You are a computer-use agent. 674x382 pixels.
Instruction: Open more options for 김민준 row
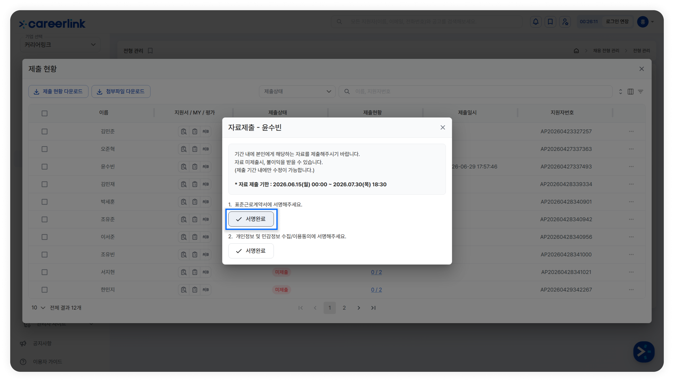click(x=631, y=131)
